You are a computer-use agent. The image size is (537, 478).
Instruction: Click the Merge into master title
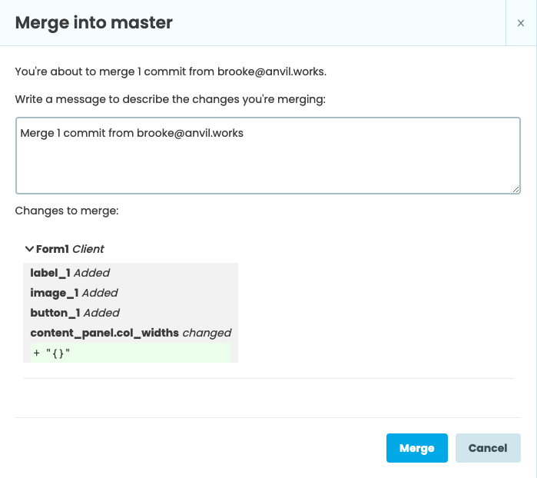(x=94, y=22)
